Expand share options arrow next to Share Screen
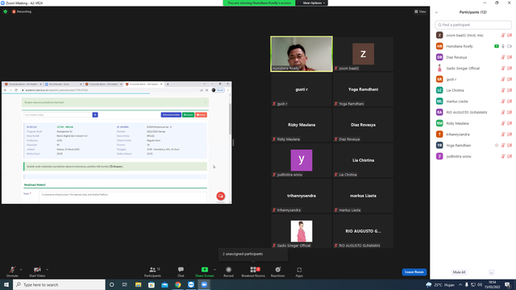Image resolution: width=516 pixels, height=290 pixels. (214, 270)
